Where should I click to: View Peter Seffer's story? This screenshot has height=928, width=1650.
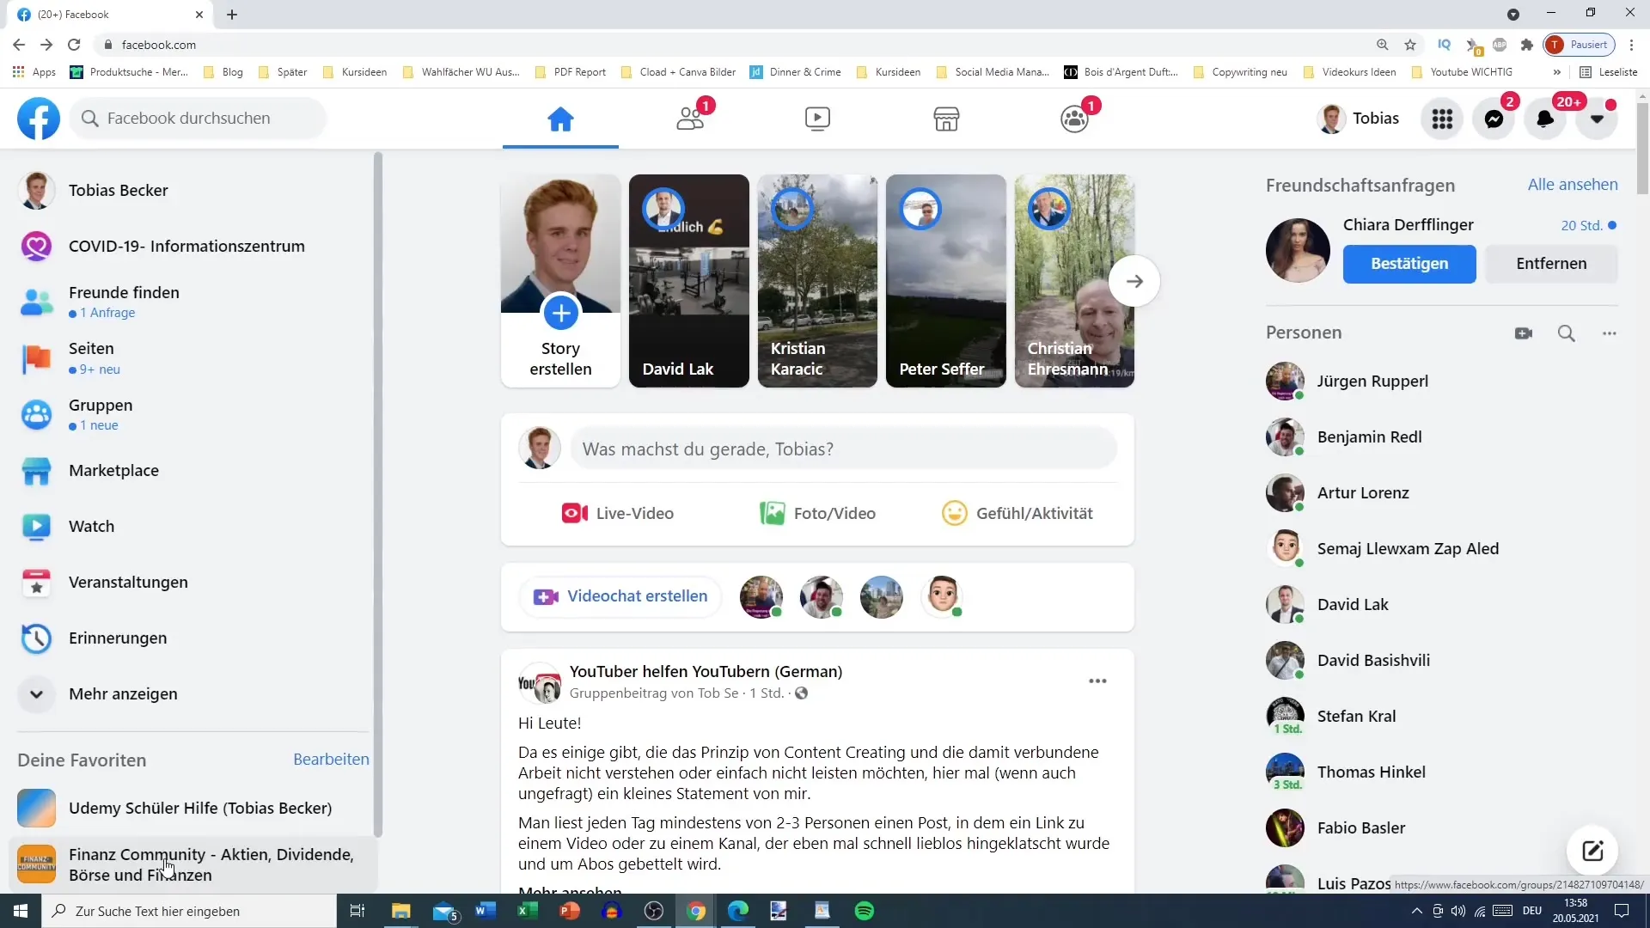point(946,281)
